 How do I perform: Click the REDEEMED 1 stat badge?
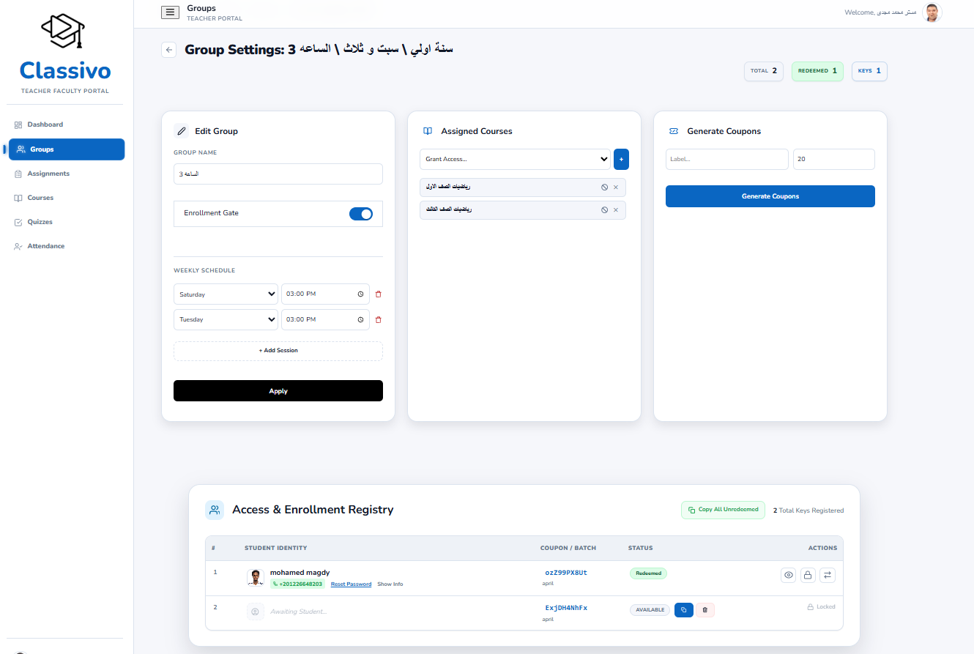817,71
